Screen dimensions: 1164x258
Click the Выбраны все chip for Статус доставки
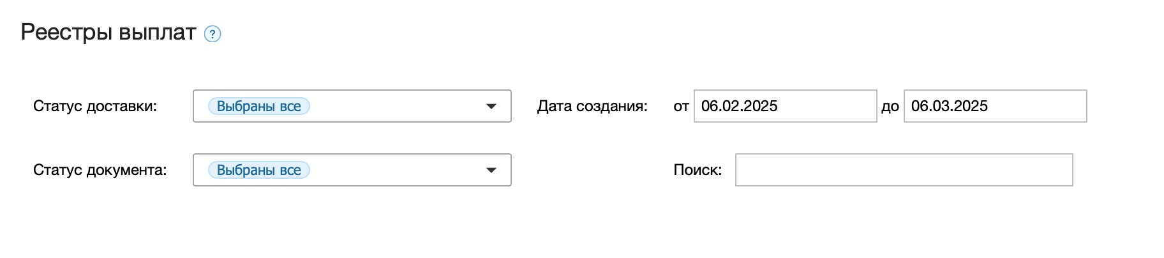pyautogui.click(x=258, y=106)
